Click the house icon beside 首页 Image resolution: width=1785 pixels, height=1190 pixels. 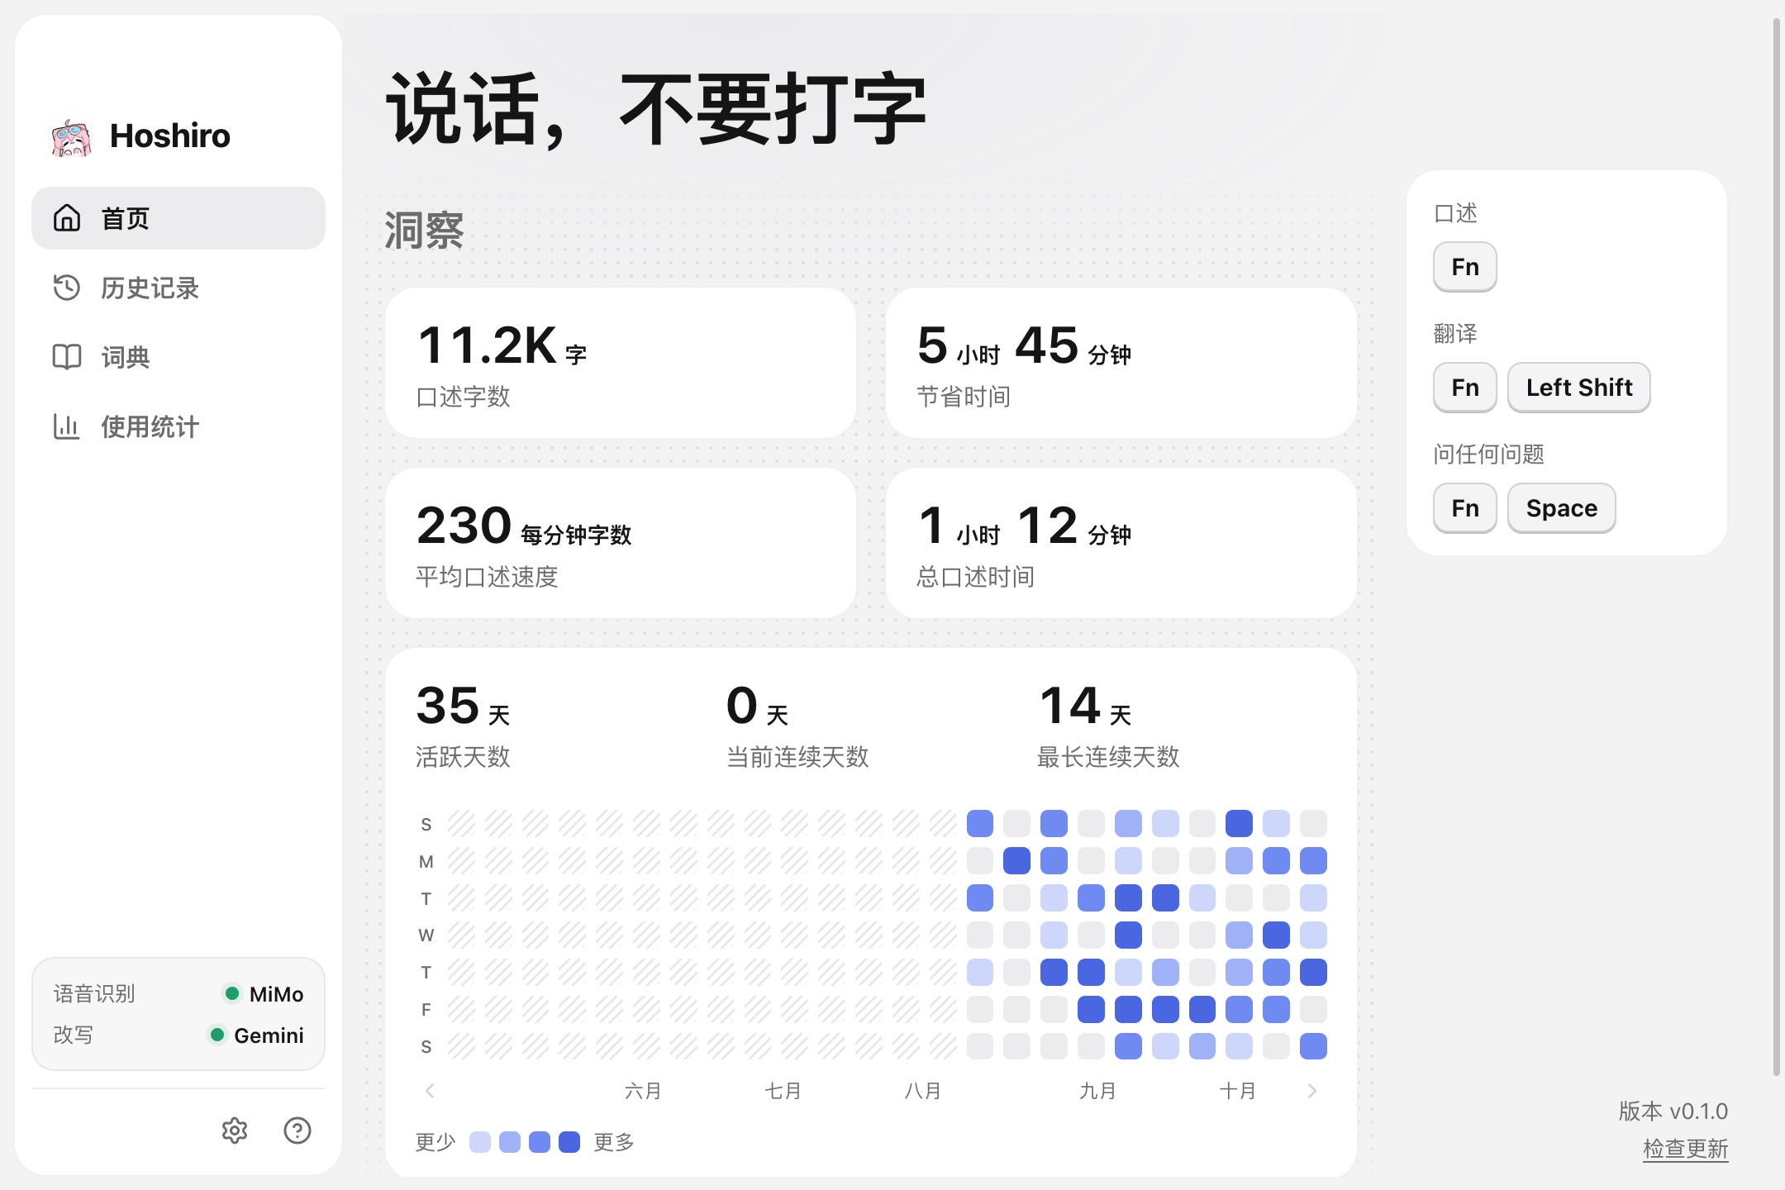(x=67, y=218)
